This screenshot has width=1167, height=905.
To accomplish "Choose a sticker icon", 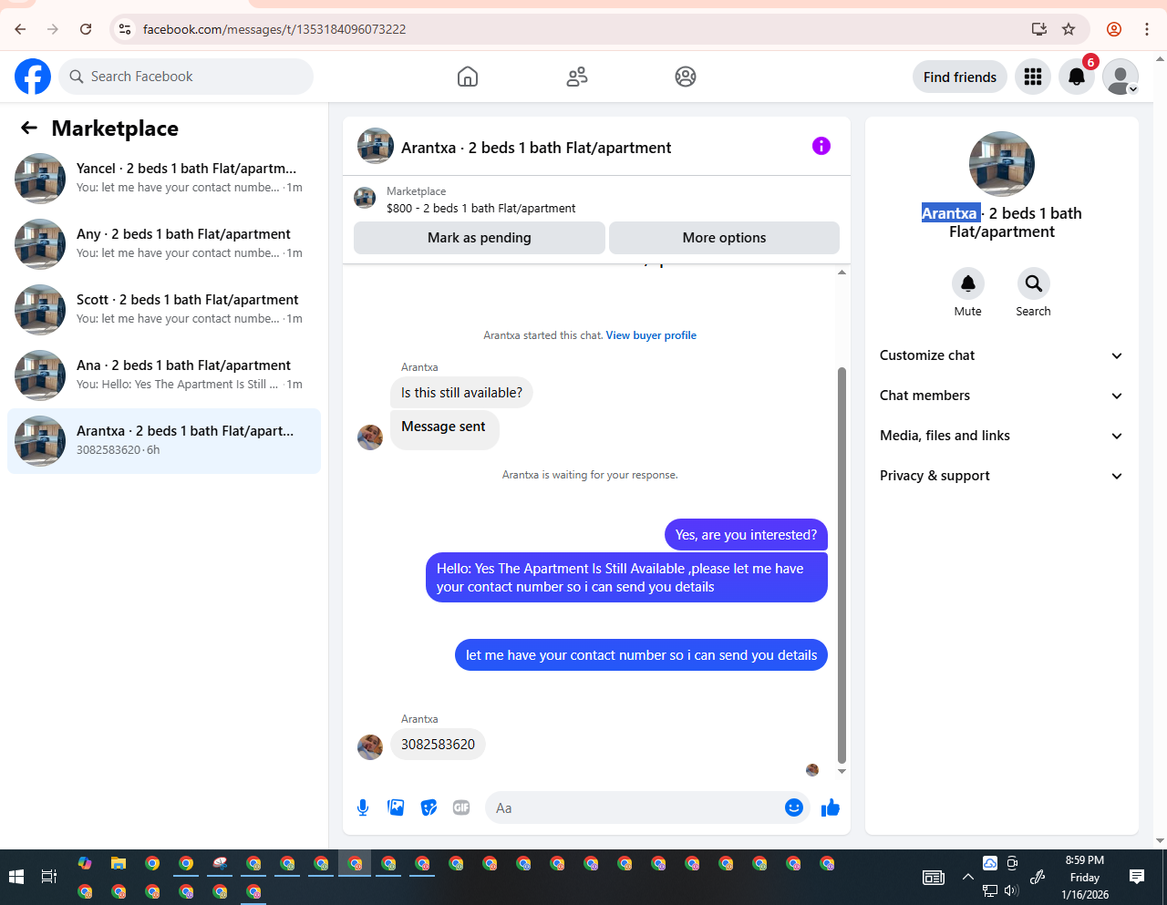I will (x=429, y=807).
